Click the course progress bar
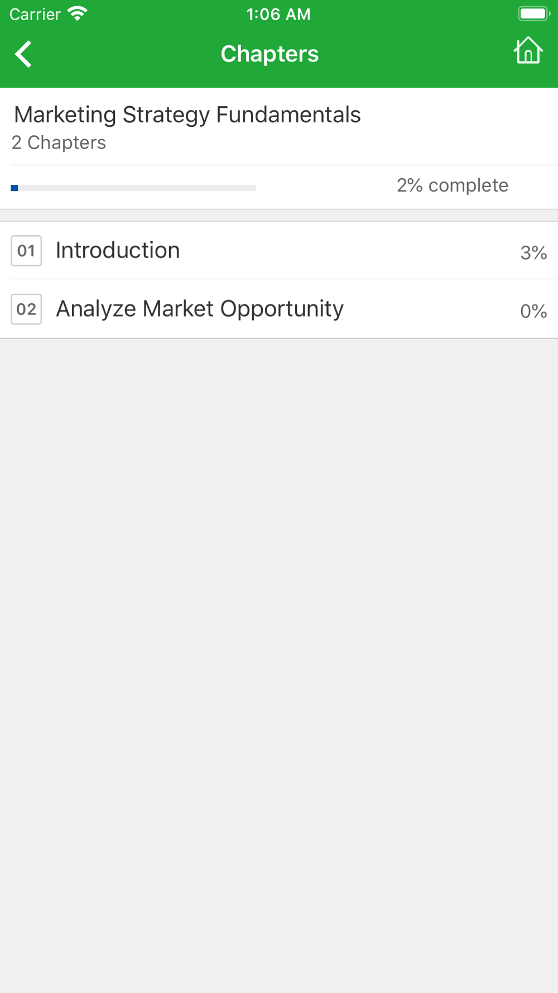 pos(133,188)
